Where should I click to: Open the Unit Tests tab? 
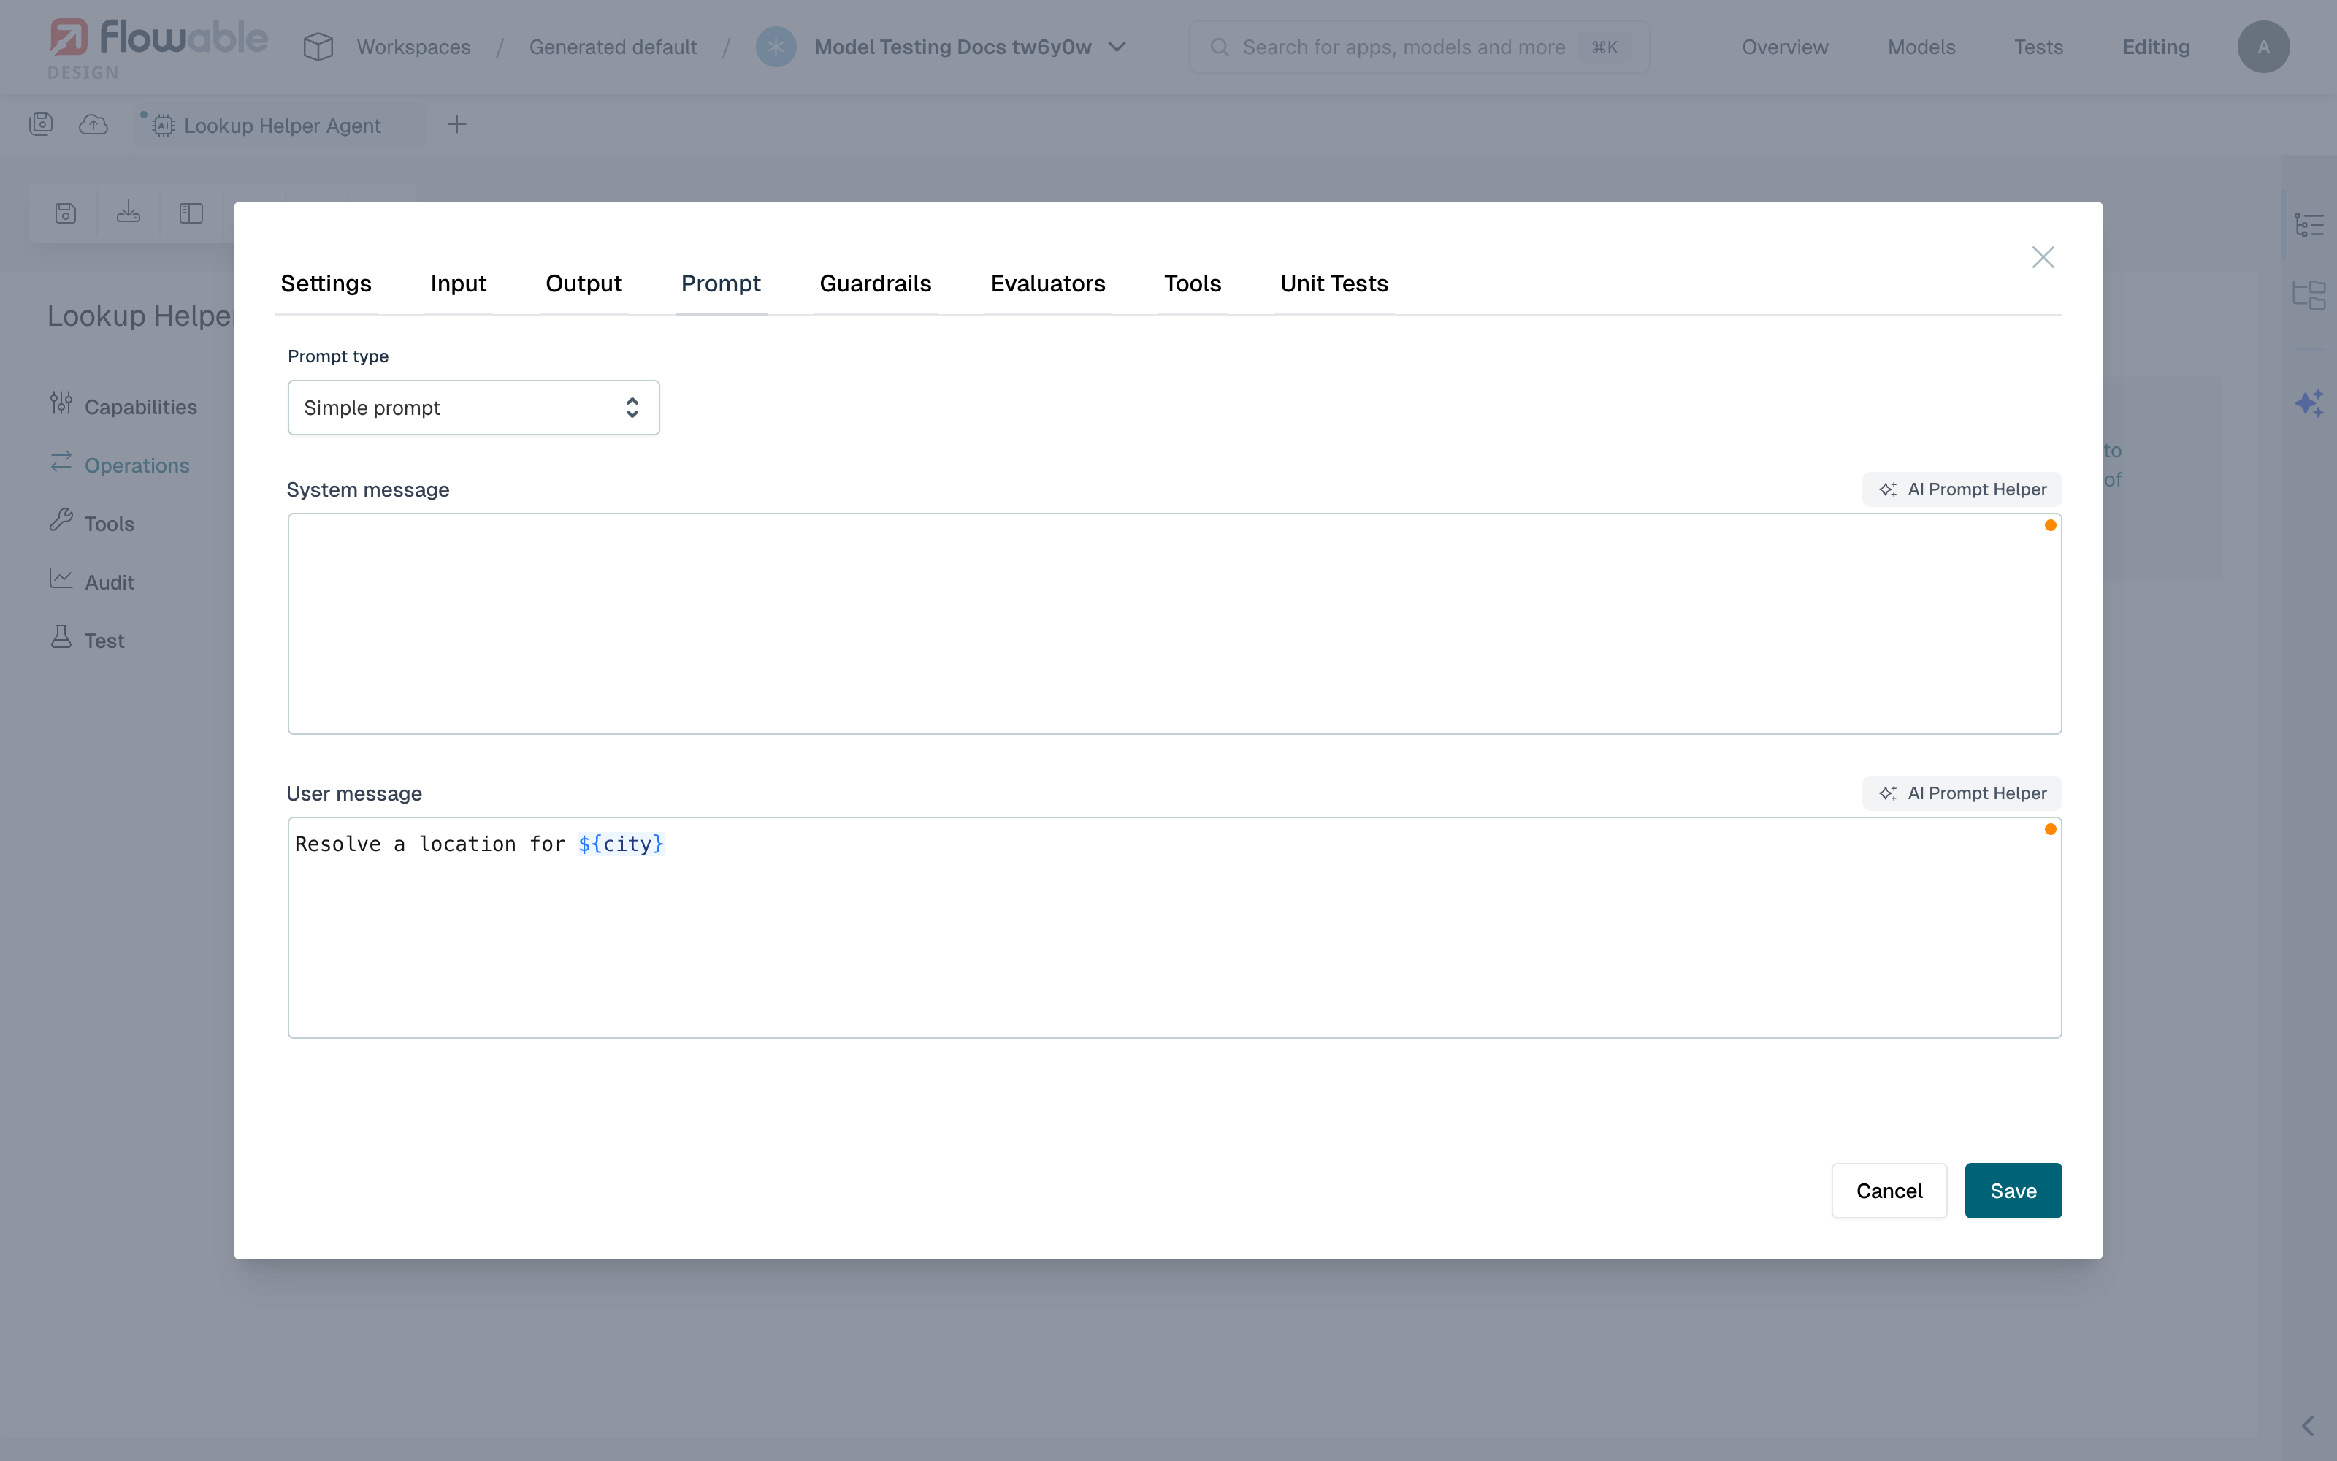(1334, 283)
